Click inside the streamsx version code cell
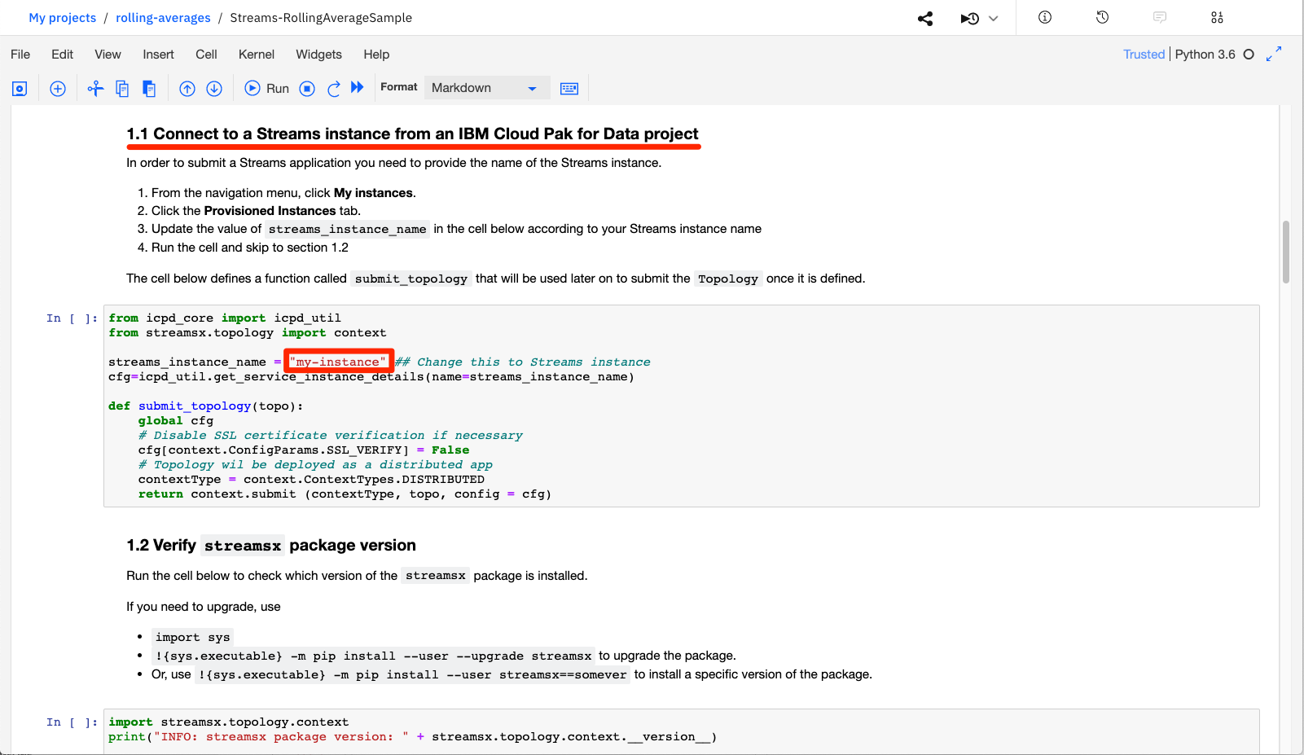Screen dimensions: 1304x755 681,730
